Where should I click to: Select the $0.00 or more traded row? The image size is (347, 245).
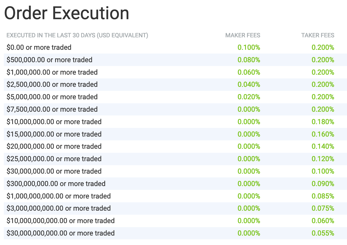tap(175, 48)
